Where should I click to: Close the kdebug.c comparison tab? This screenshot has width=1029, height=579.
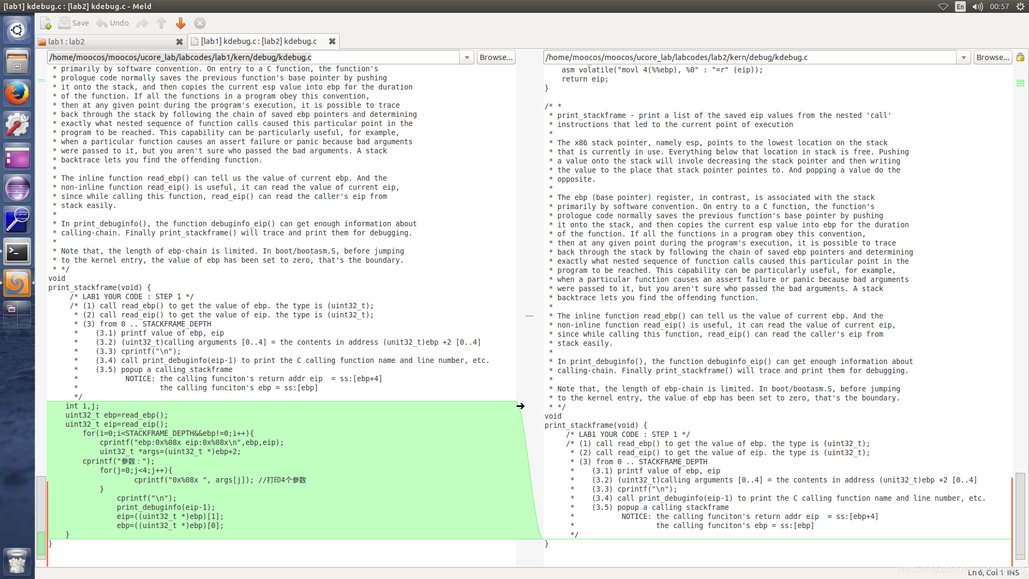(x=332, y=41)
